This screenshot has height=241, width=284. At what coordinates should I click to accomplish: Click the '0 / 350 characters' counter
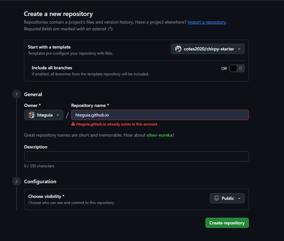click(39, 166)
